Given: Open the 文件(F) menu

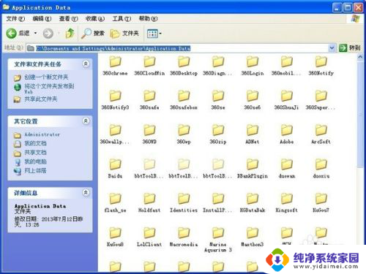Looking at the screenshot, I should click(15, 18).
